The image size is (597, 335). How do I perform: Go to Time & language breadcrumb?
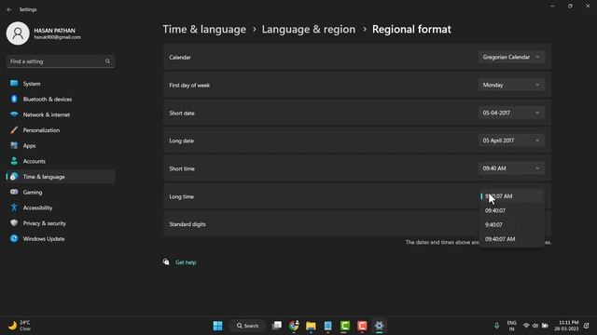(204, 29)
